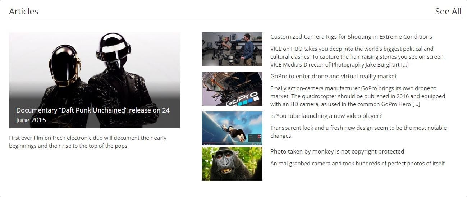The image size is (467, 197).
Task: Open "Photo taken by monkey is not copyright protected"
Action: (337, 151)
